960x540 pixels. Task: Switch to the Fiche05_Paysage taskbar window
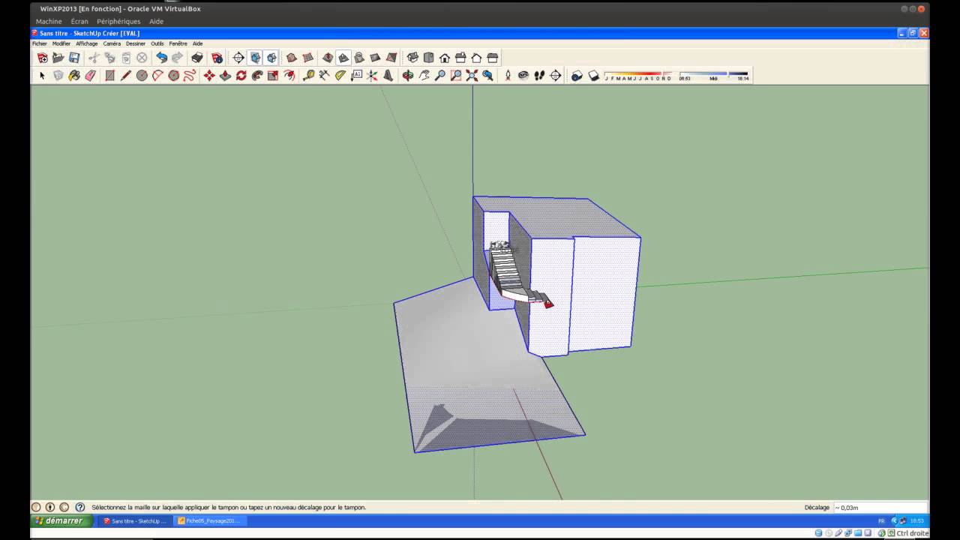(209, 520)
